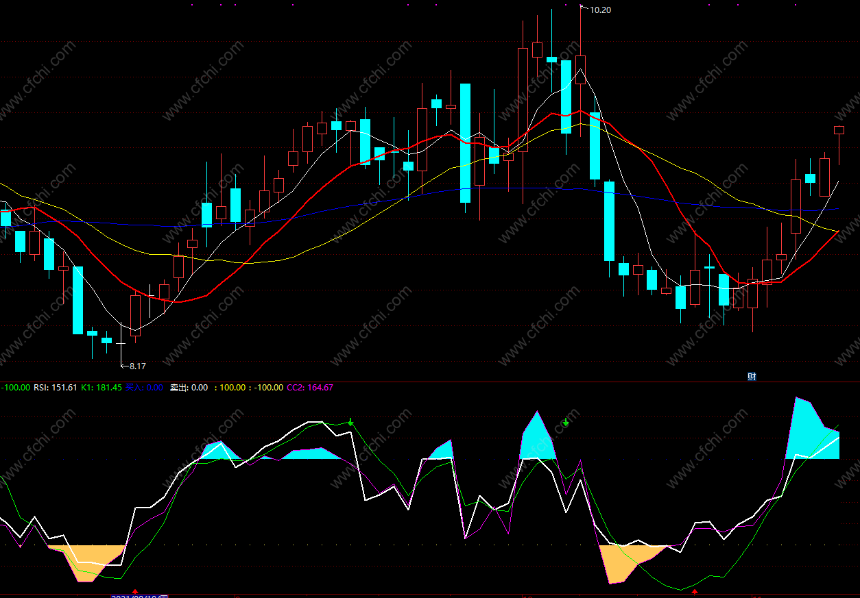Image resolution: width=860 pixels, height=598 pixels.
Task: Select the RSI: 151.61 indicator value
Action: pos(56,388)
